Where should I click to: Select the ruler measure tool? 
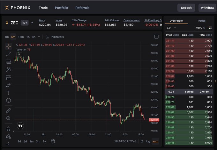click(x=9, y=111)
